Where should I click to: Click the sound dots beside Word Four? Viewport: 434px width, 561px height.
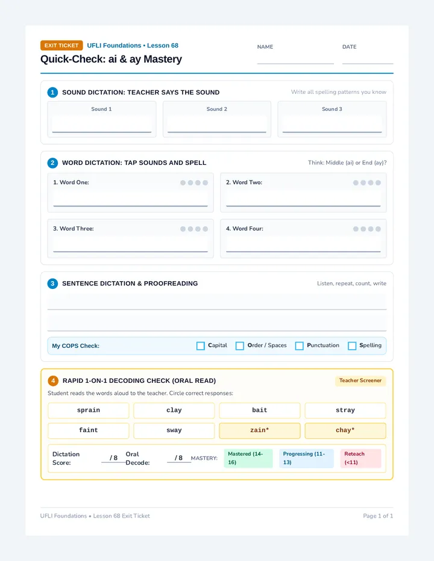(x=366, y=229)
